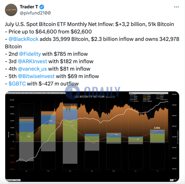Open Trader T's profile avatar
The height and width of the screenshot is (184, 185).
point(11,10)
